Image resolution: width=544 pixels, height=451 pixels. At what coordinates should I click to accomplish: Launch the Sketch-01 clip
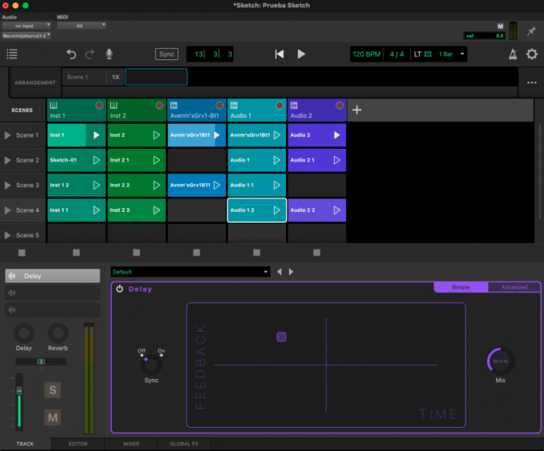[96, 160]
